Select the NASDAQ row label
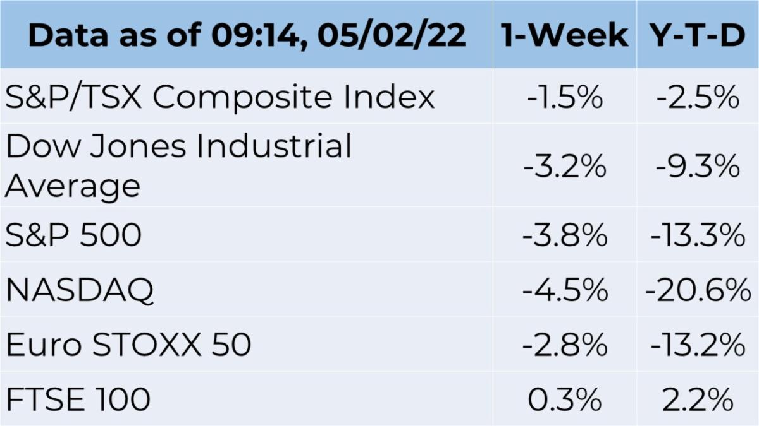Screen dimensions: 759x426 80,290
